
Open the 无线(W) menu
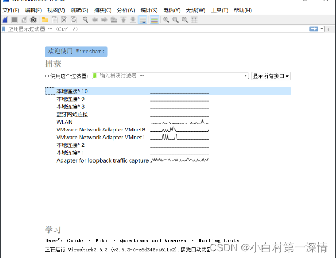[196, 10]
